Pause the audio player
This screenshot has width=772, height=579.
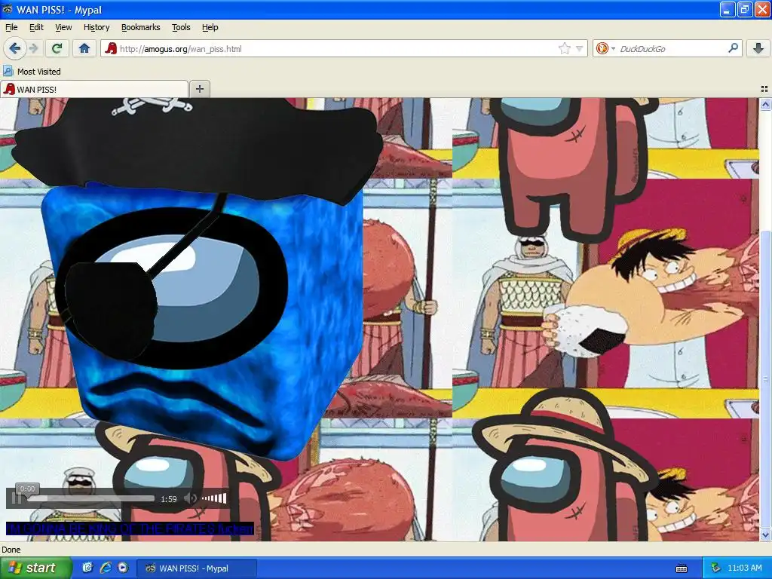click(x=17, y=499)
